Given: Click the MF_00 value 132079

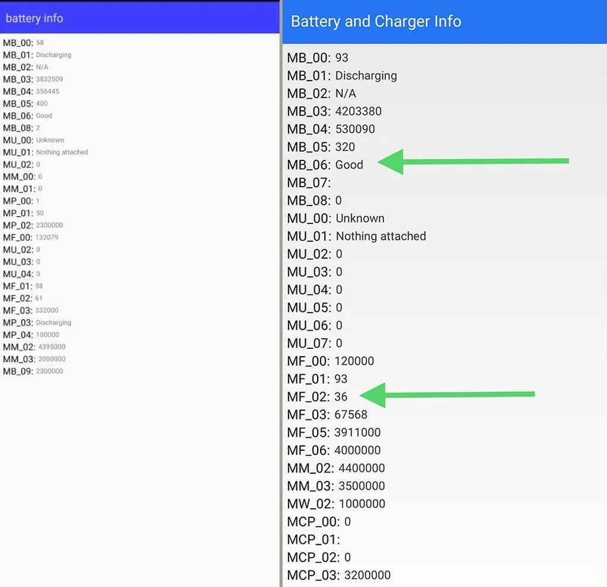Looking at the screenshot, I should click(x=47, y=238).
